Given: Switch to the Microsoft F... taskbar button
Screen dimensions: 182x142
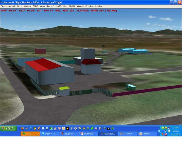Looking at the screenshot, I should [108, 134].
